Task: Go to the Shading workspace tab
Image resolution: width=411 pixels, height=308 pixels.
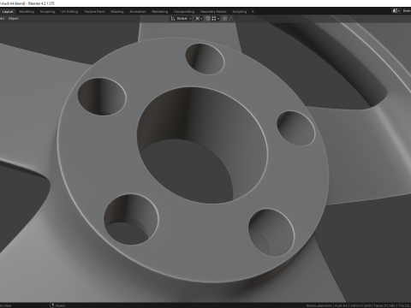Action: (117, 12)
